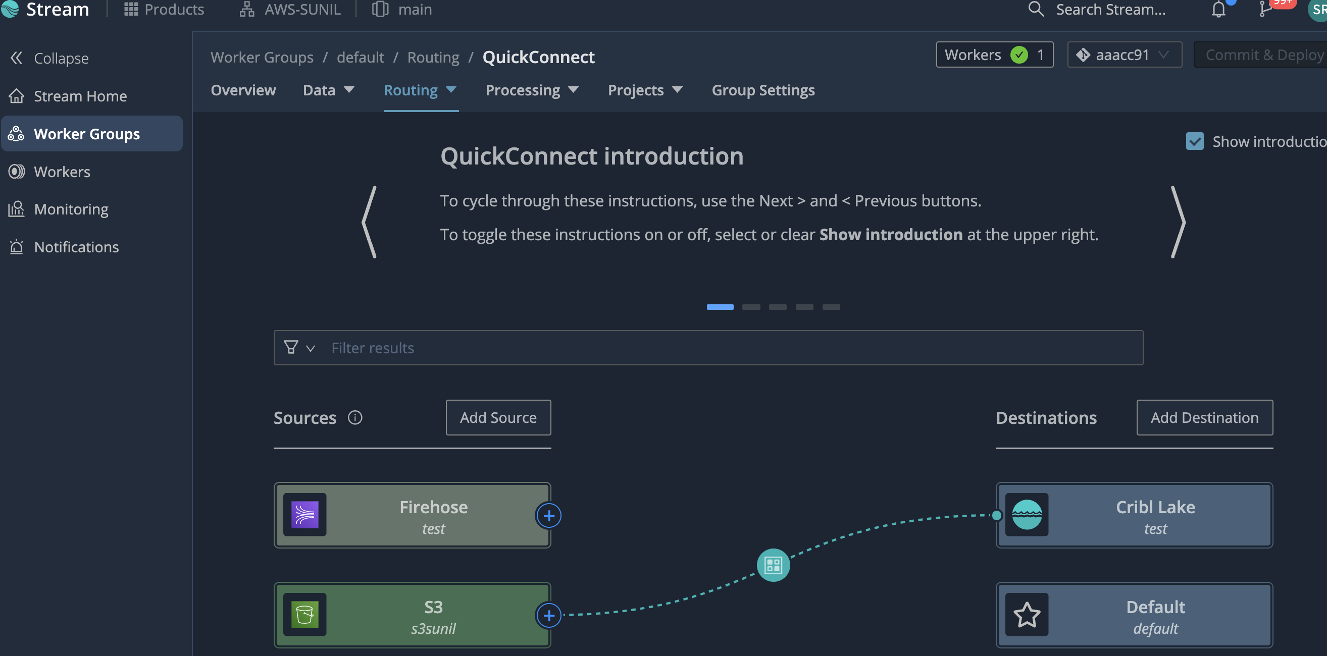Image resolution: width=1327 pixels, height=656 pixels.
Task: Click the pipeline node icon on connection line
Action: 773,565
